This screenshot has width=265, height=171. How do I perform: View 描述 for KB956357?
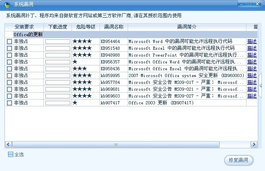point(252,62)
